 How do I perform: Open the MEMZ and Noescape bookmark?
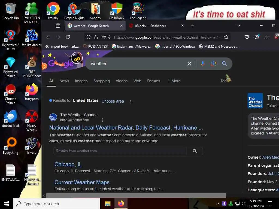[219, 46]
